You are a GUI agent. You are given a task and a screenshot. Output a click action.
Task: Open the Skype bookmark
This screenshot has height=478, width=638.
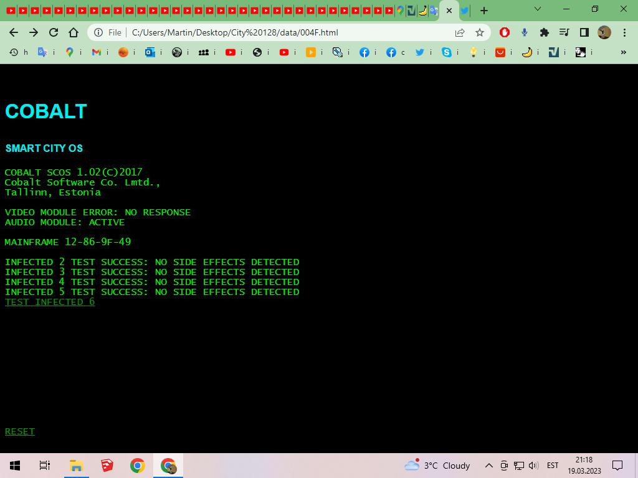(447, 52)
